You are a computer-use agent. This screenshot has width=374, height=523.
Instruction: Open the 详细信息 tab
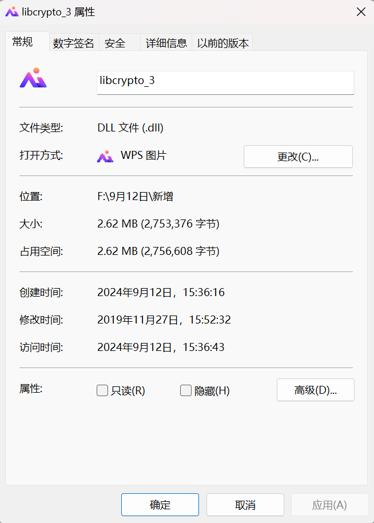coord(165,42)
